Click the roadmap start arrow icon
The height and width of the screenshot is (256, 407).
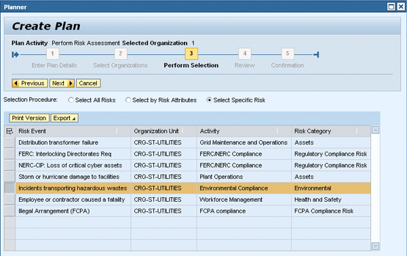point(15,55)
